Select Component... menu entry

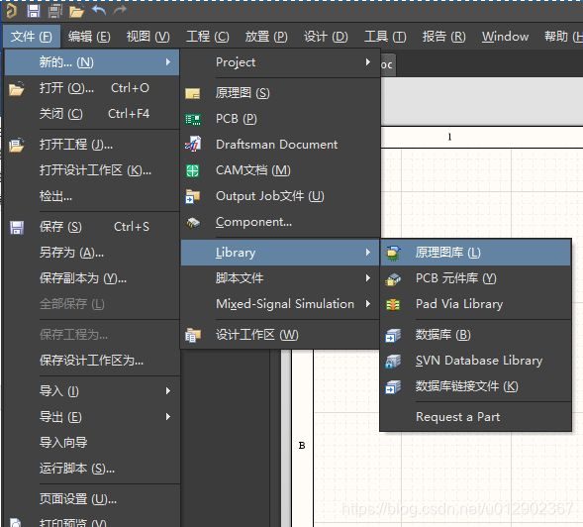(x=280, y=222)
